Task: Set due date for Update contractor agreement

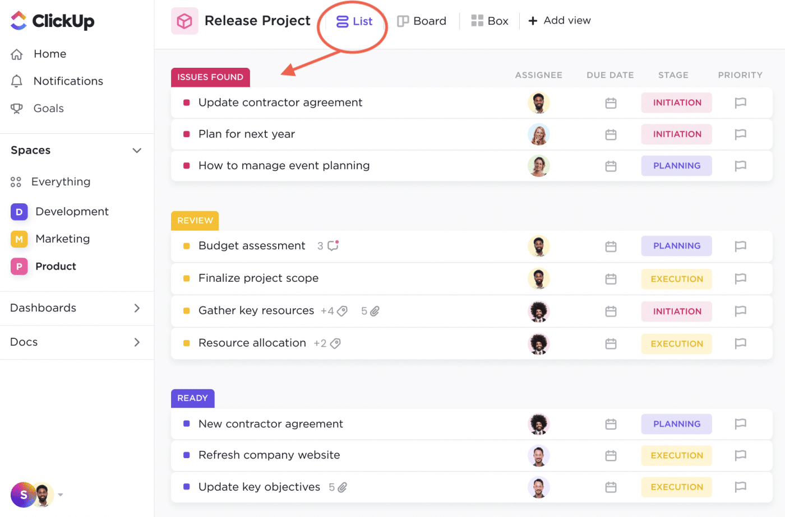Action: (x=611, y=103)
